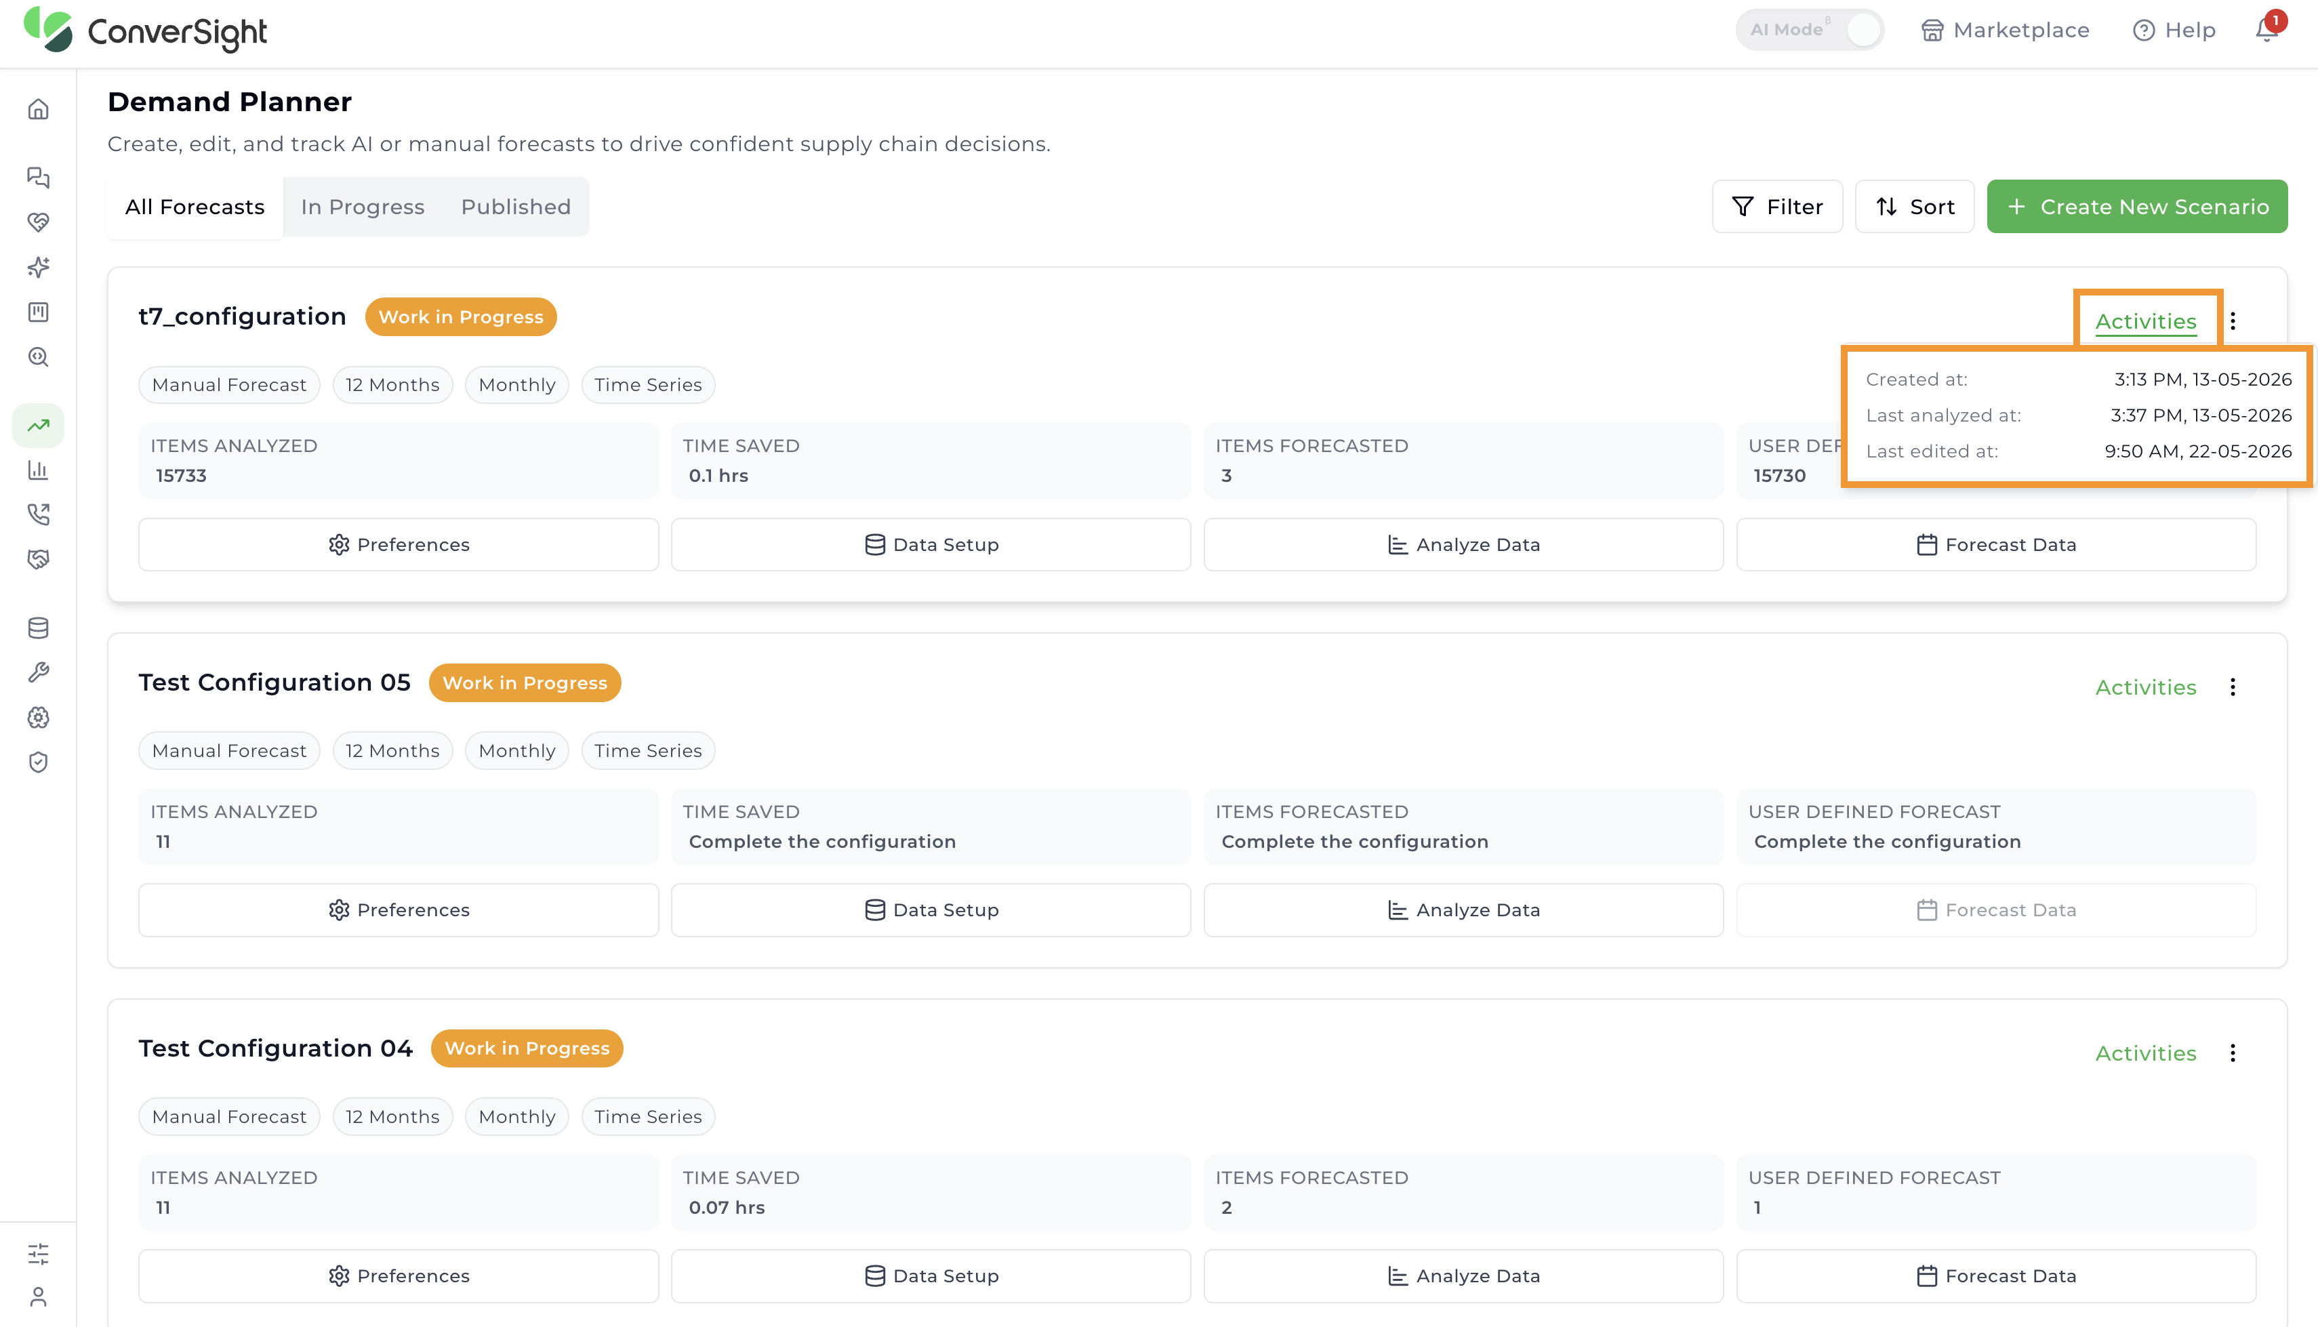The image size is (2318, 1327).
Task: Click Forecast Data for Test Configuration 04
Action: [1996, 1275]
